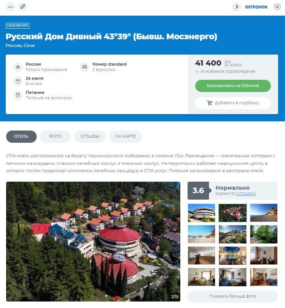285x308 pixels.
Task: Close the hotel details panel
Action: [277, 7]
